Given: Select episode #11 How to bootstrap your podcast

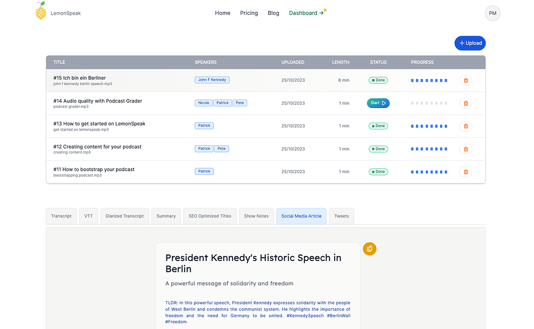Looking at the screenshot, I should tap(94, 169).
